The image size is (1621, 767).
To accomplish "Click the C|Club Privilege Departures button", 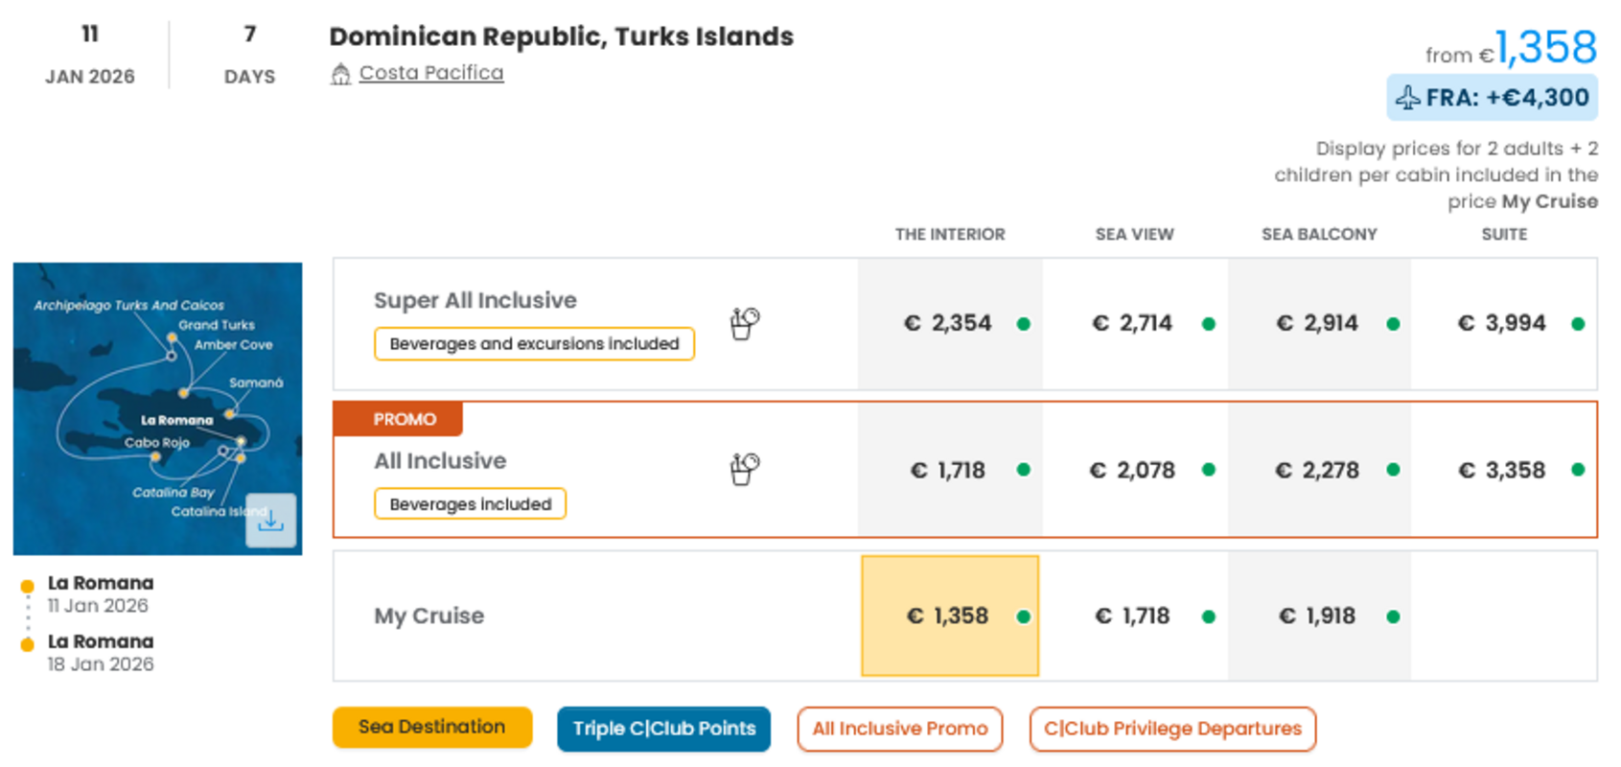I will [x=1171, y=729].
